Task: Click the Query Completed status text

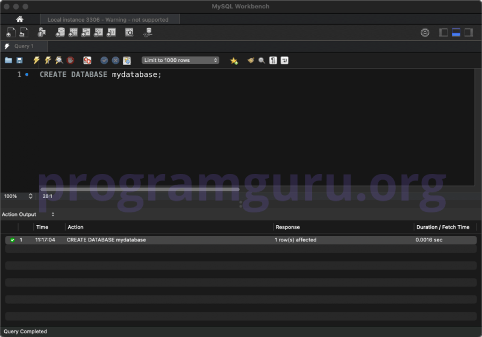Action: point(25,332)
